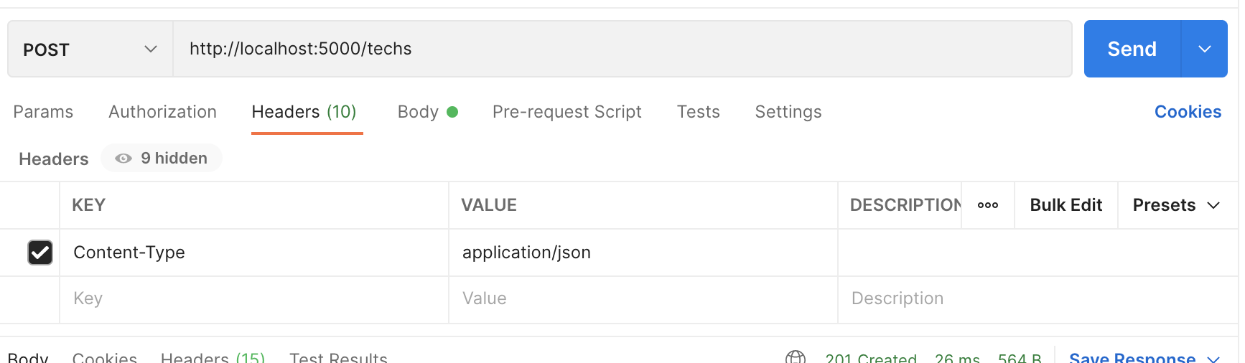Open the Cookies link
1245x363 pixels.
point(1188,112)
